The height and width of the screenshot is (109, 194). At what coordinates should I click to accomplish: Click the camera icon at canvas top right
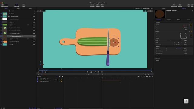tap(144, 11)
